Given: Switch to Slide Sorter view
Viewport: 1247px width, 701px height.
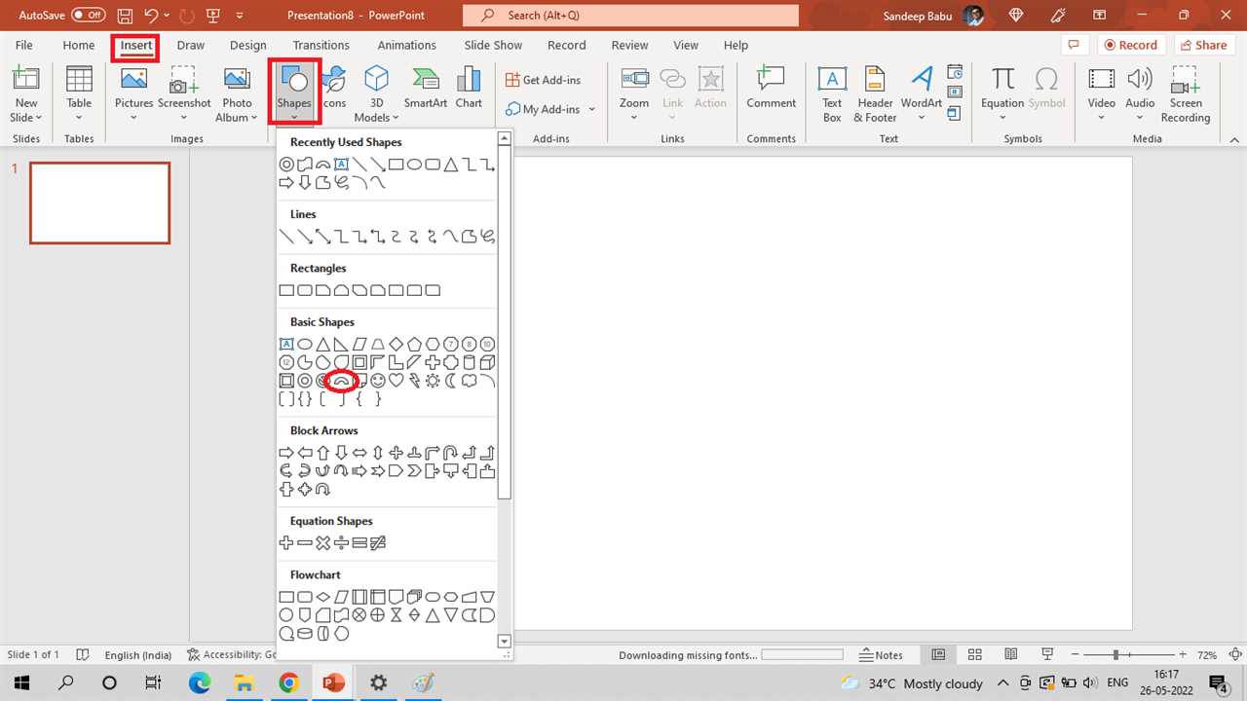Looking at the screenshot, I should (974, 655).
